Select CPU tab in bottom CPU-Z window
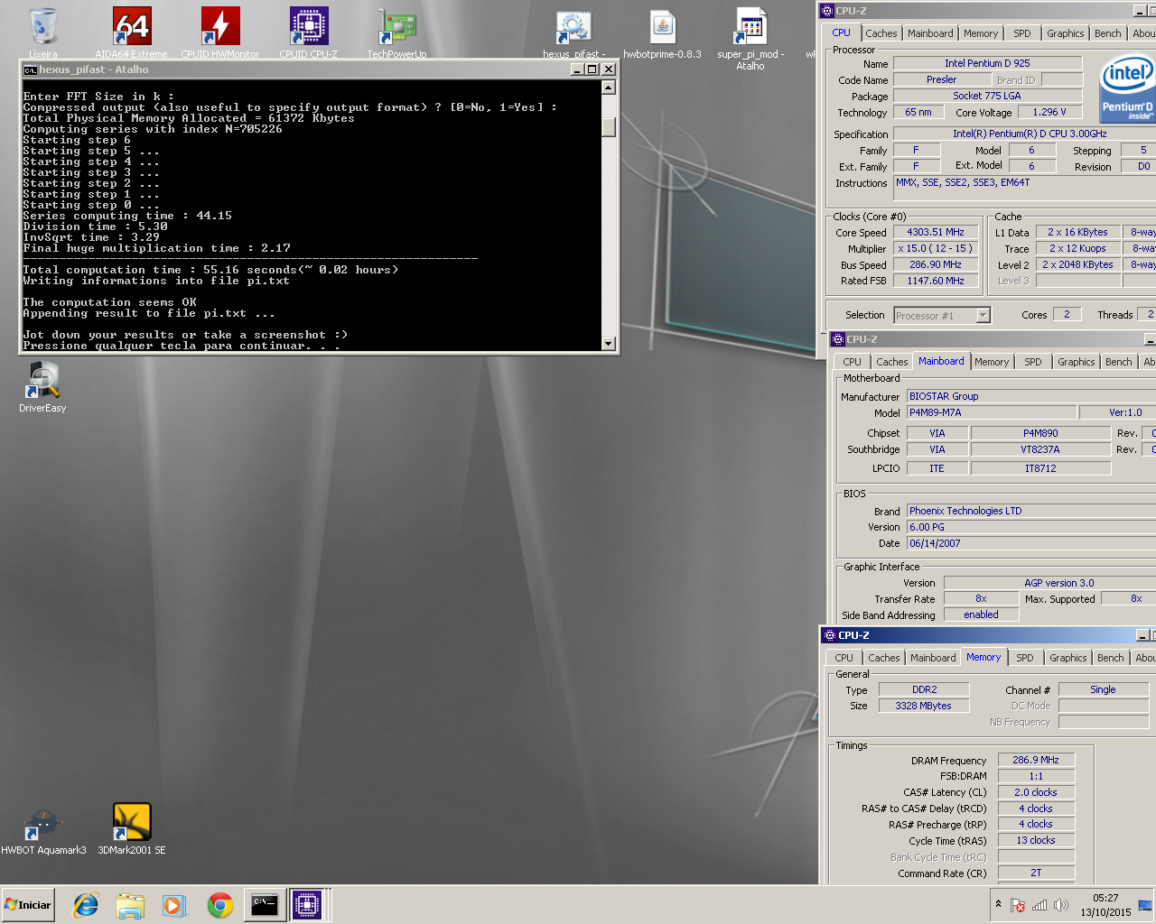Viewport: 1156px width, 924px height. pyautogui.click(x=844, y=658)
